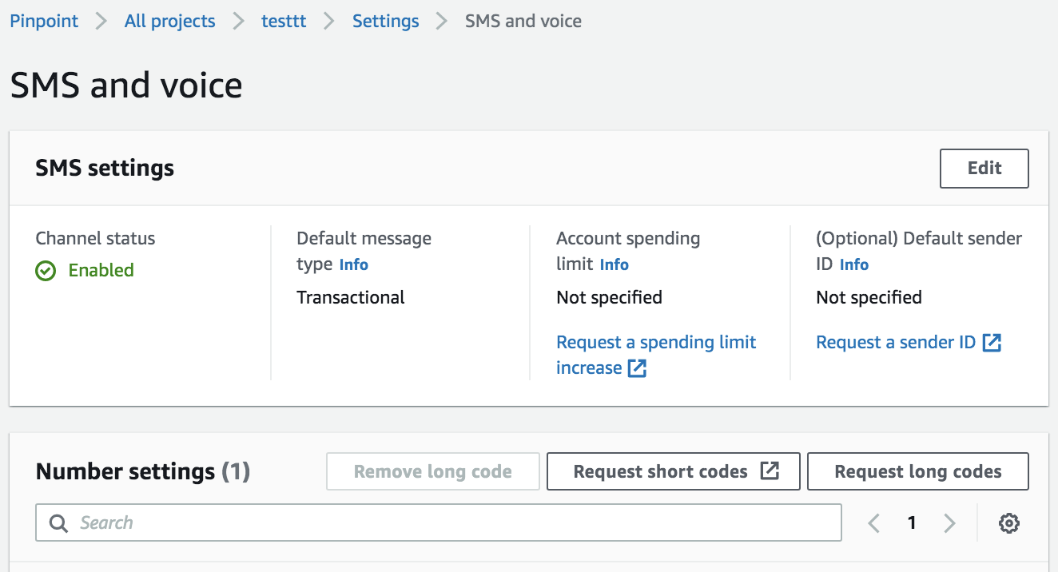
Task: Open the testtt project breadcrumb
Action: pos(284,22)
